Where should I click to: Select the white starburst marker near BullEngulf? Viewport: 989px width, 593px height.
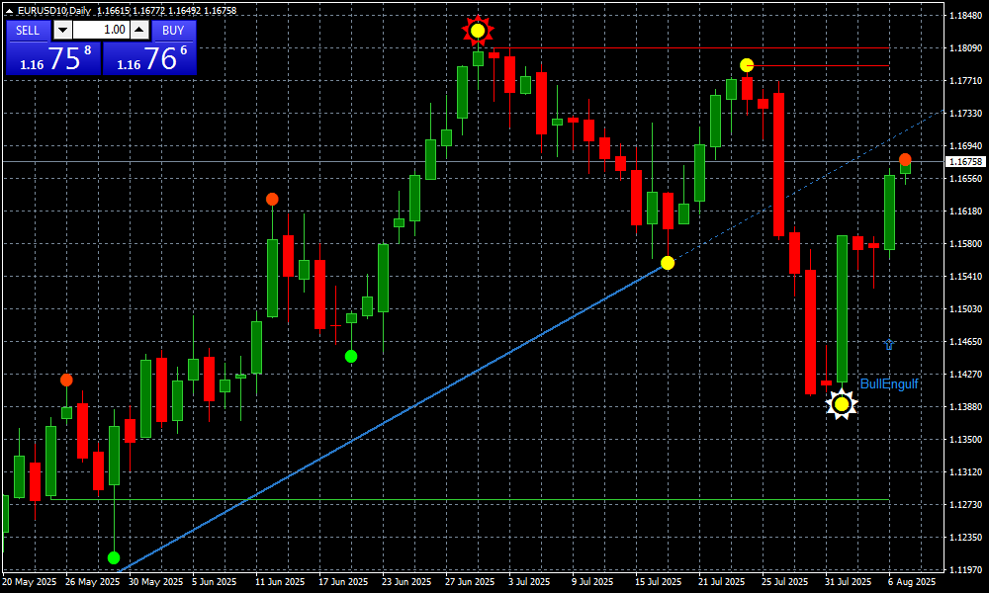(841, 403)
